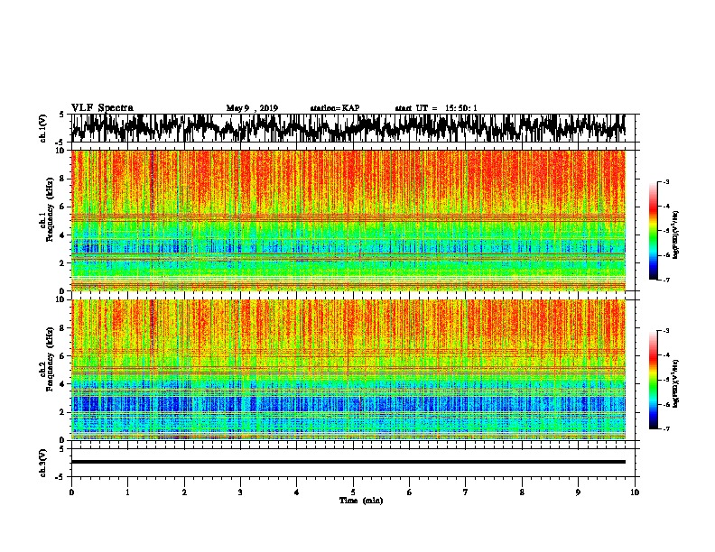
Task: Click the "station=KAP" header label
Action: click(x=335, y=108)
